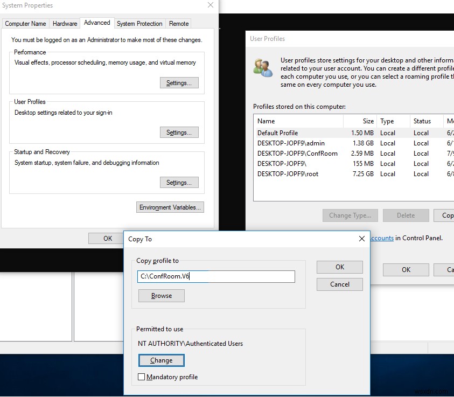Open the System Protection tab
This screenshot has height=397, width=454.
[x=139, y=23]
